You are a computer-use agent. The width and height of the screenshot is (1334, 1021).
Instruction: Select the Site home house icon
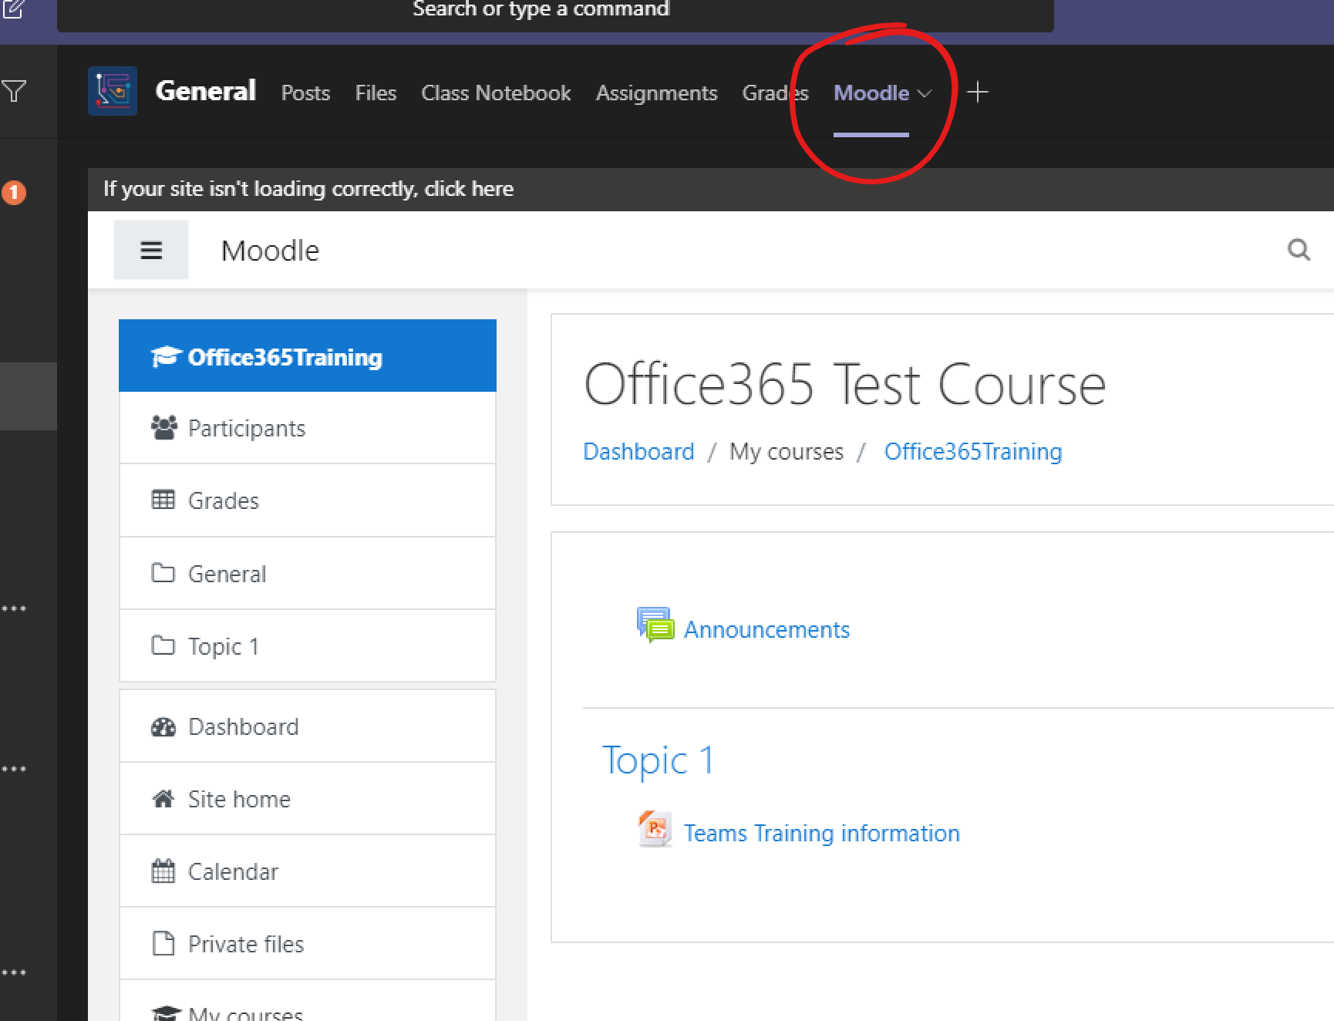(x=163, y=798)
